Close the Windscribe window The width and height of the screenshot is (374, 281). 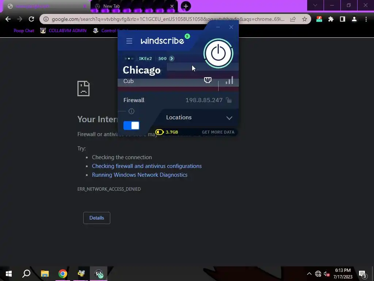[231, 27]
